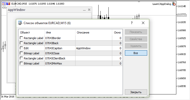Screen dimensions: 190x100
Task: Click the chart table icon beside EURCAD,M15
Action: coord(4,4)
